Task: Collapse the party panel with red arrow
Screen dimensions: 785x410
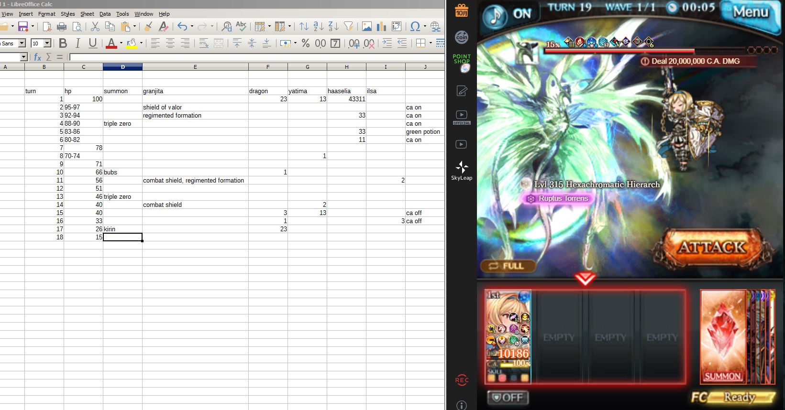Action: (585, 279)
